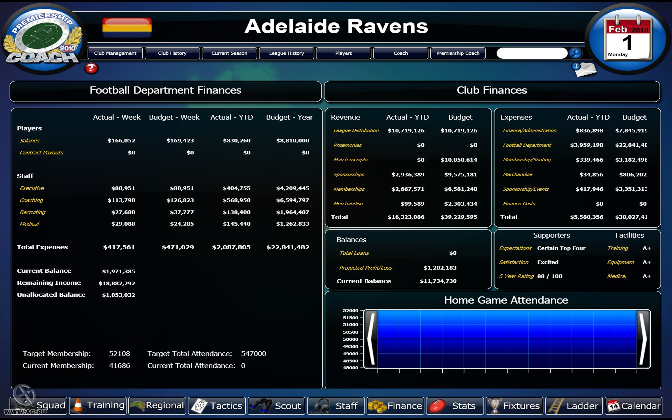Click the supporter Expectations label

[515, 248]
